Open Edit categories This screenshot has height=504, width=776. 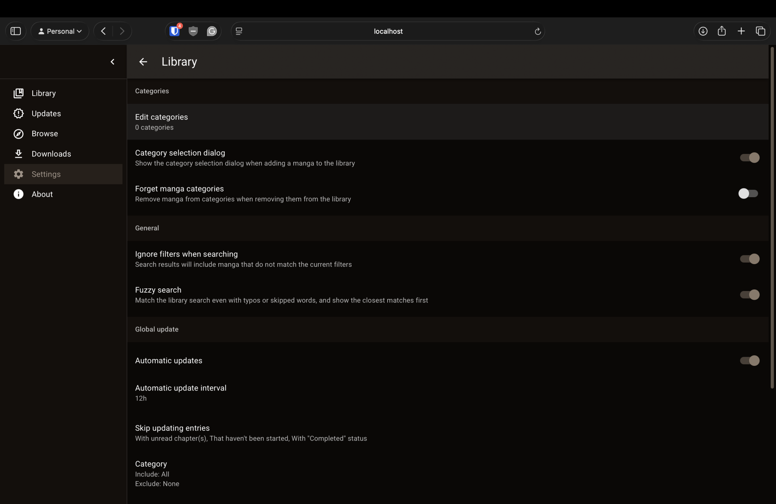448,122
